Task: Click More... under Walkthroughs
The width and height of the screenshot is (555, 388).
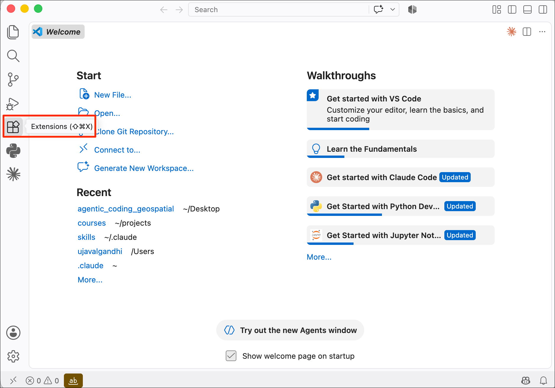Action: pos(319,257)
